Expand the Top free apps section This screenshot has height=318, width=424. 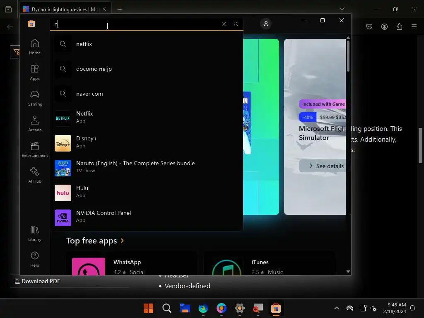122,241
